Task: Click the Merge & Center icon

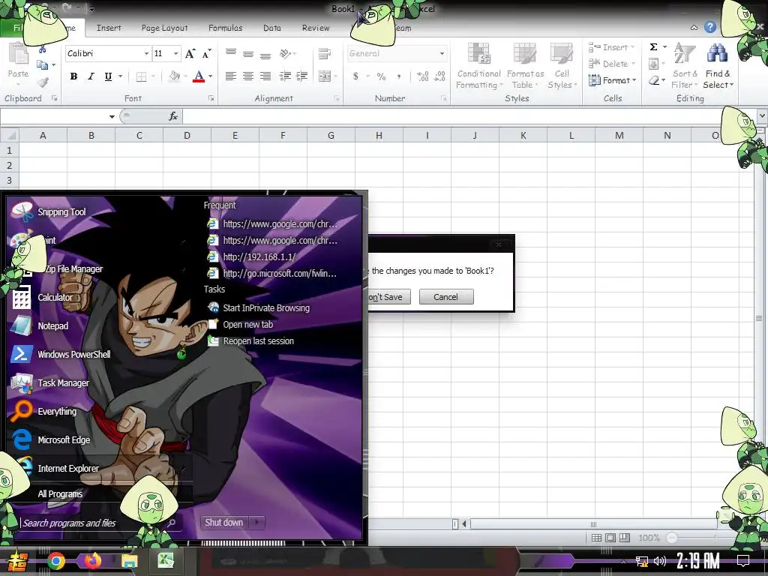Action: coord(324,76)
